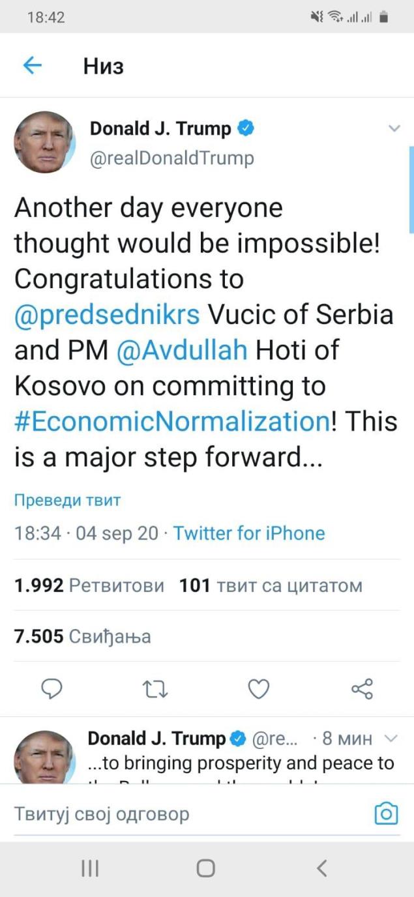Open Android recent apps button
Viewport: 414px width, 897px height.
[x=90, y=868]
